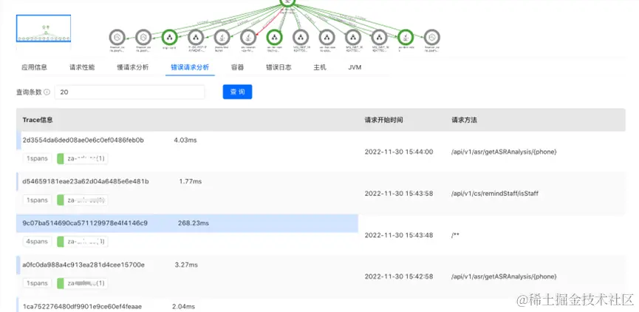The image size is (639, 312).
Task: Click the leftmost gray topology node
Action: 117,37
